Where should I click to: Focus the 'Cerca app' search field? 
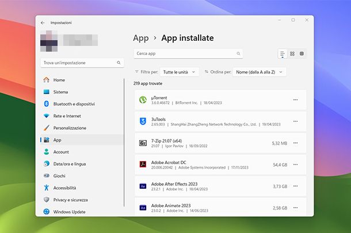pyautogui.click(x=188, y=53)
